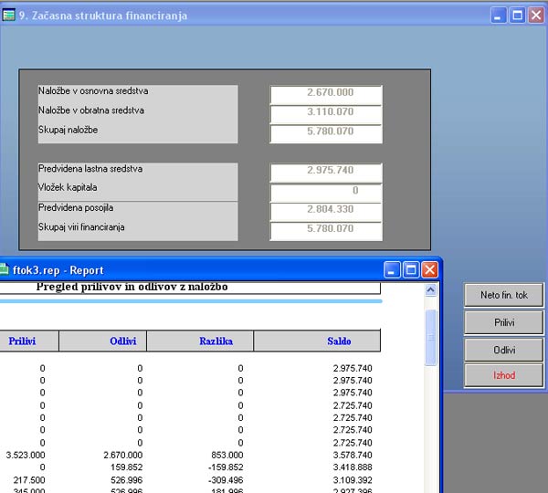Image resolution: width=548 pixels, height=493 pixels.
Task: Click the report scrollbar up arrow
Action: [x=432, y=291]
